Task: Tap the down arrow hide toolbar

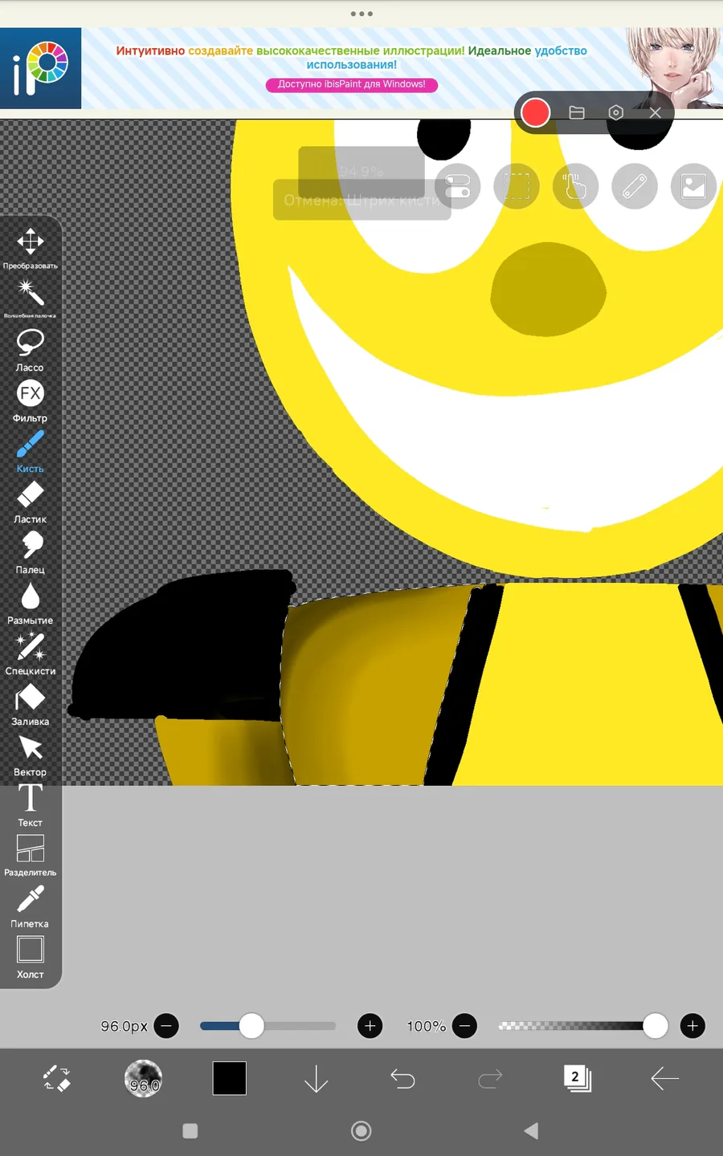Action: pyautogui.click(x=317, y=1079)
